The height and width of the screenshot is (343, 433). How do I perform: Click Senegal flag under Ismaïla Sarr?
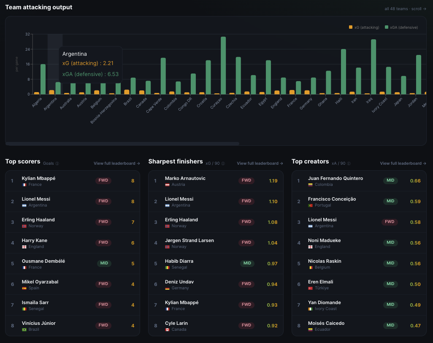(x=24, y=309)
